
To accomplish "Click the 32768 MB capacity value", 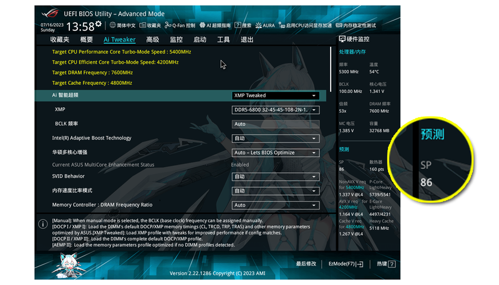I will pyautogui.click(x=379, y=131).
